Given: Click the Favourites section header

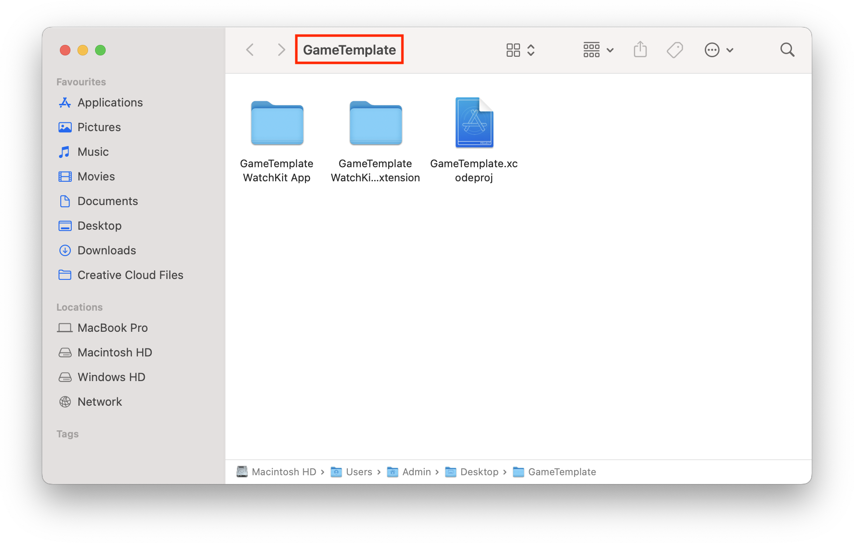Looking at the screenshot, I should (81, 82).
